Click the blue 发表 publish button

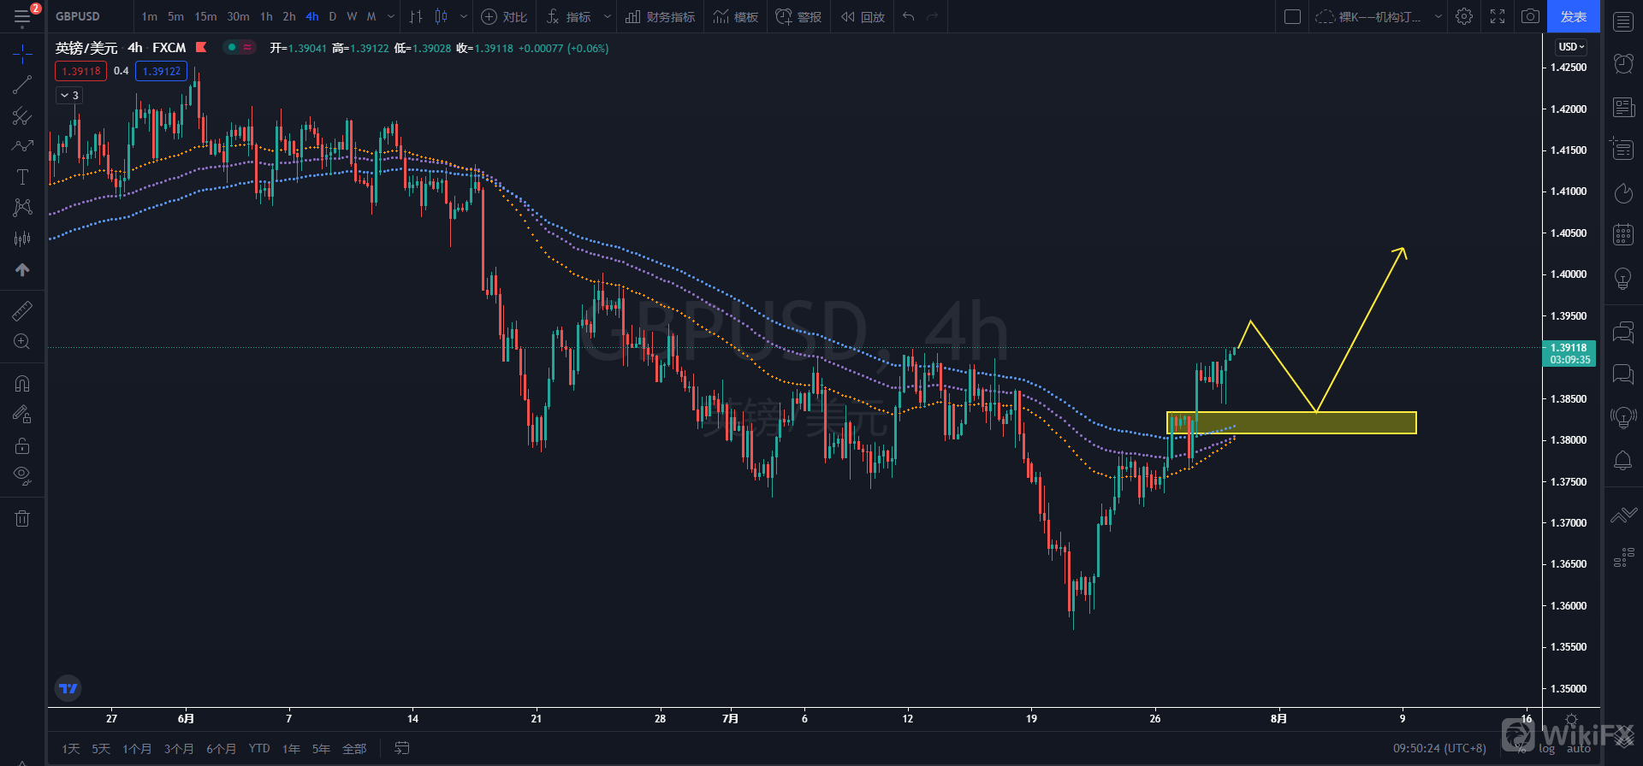click(1573, 16)
